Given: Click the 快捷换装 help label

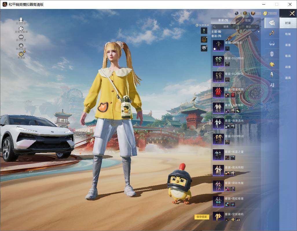Looking at the screenshot, I should tap(202, 25).
